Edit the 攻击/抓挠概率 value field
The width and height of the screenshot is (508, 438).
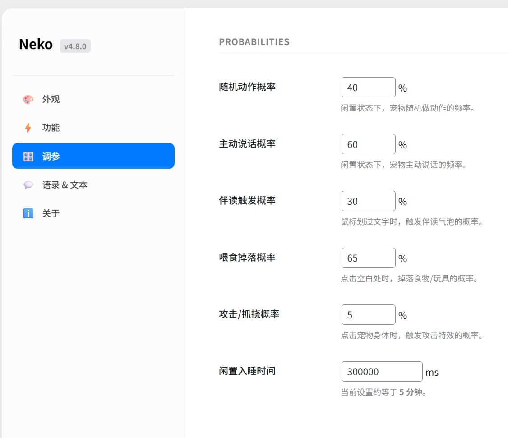(x=368, y=315)
